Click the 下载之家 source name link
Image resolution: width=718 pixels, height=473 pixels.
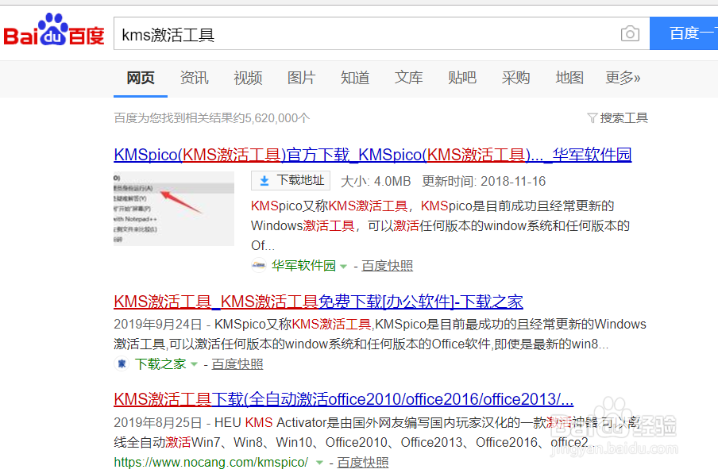pyautogui.click(x=160, y=364)
